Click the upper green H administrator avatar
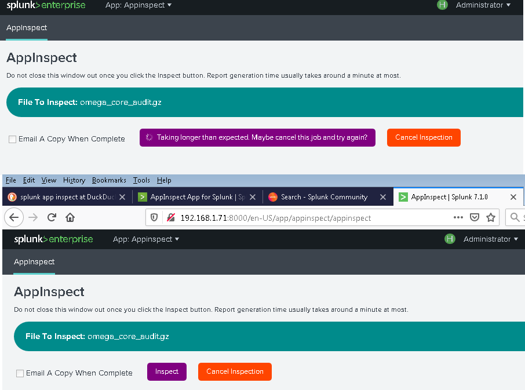This screenshot has height=390, width=525. 442,5
